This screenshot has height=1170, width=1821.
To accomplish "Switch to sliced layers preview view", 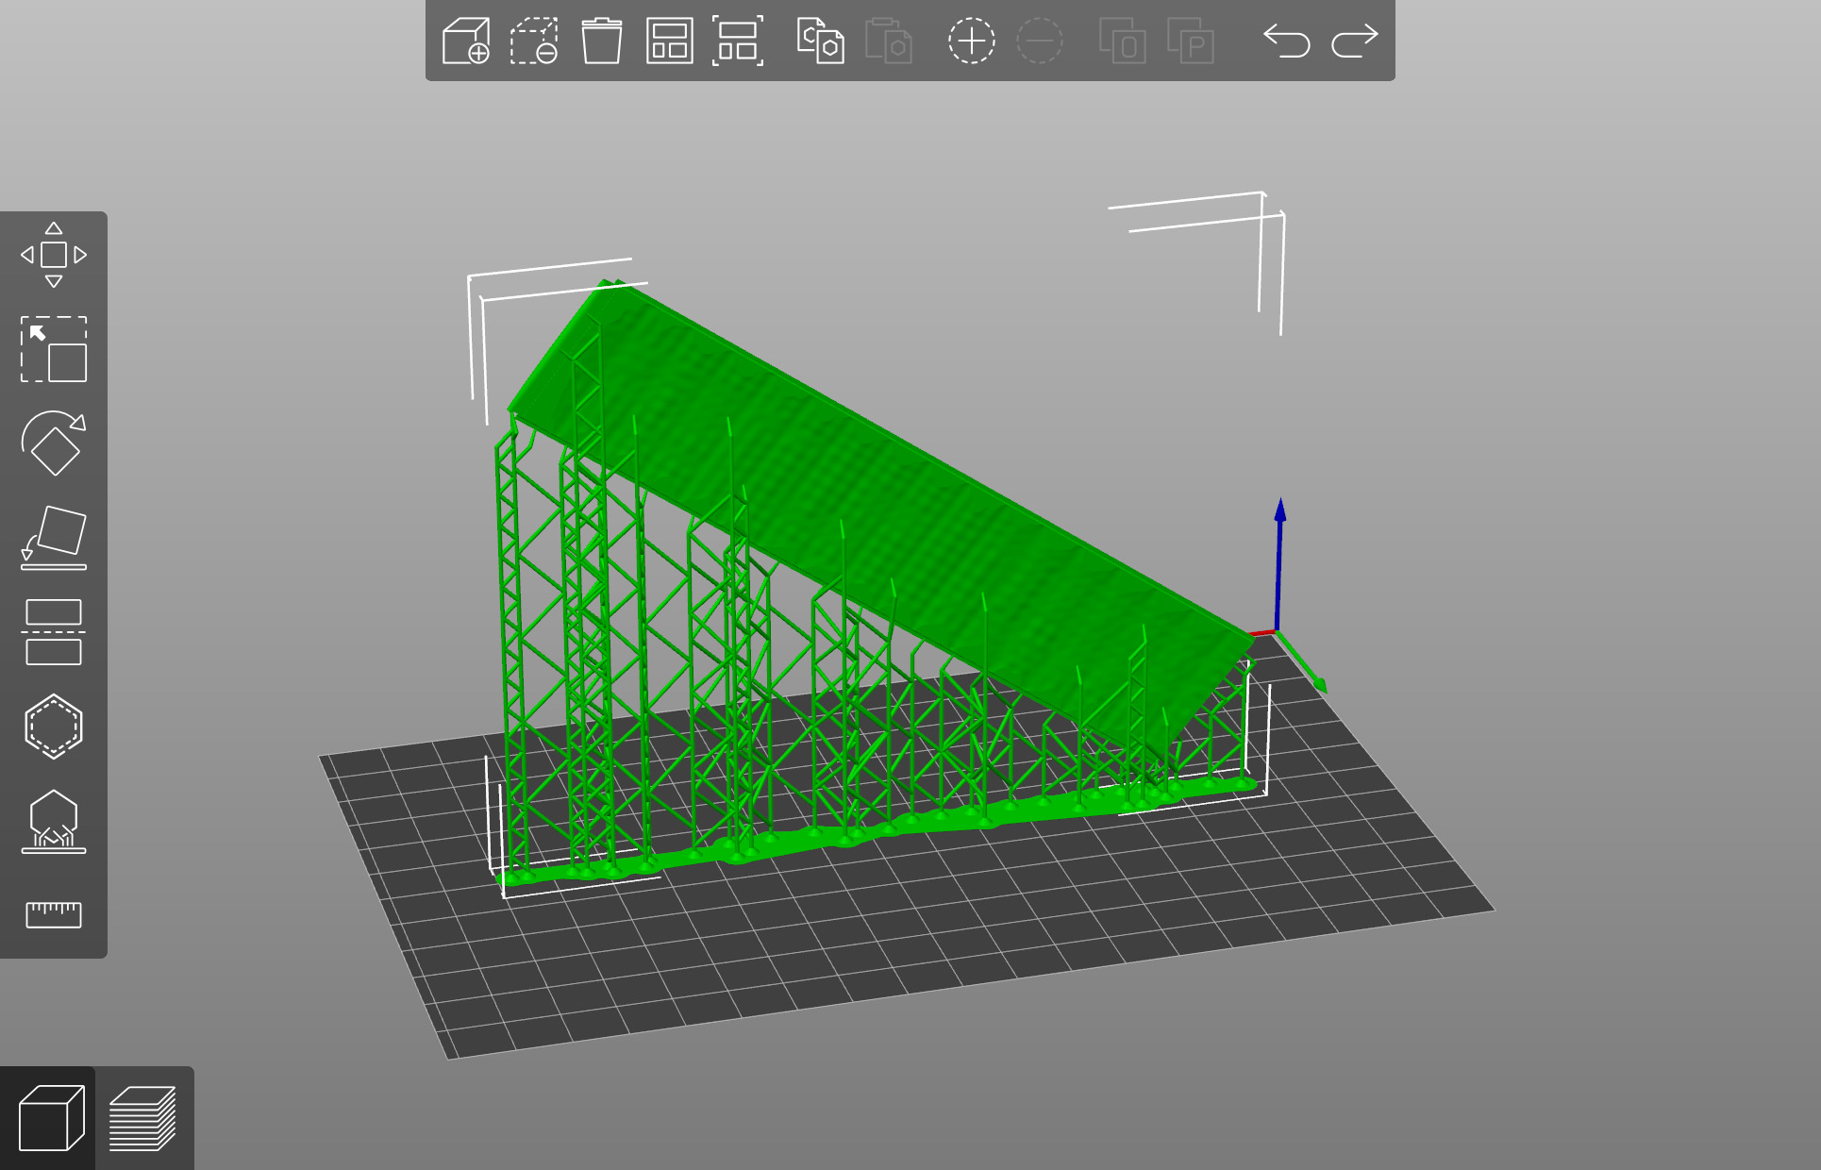I will [x=142, y=1119].
